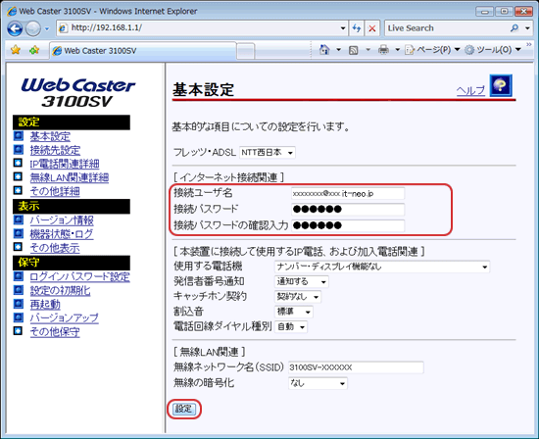Open the 発信者番号通知 dropdown

(301, 282)
